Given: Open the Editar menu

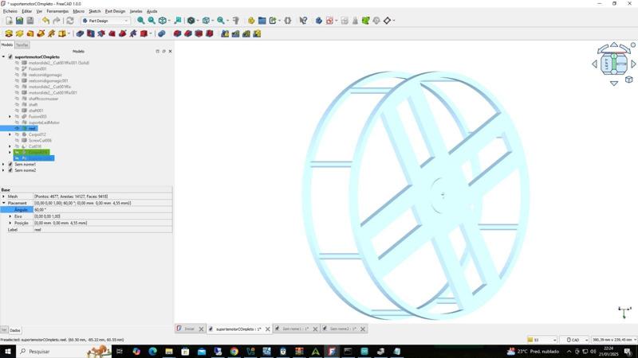Looking at the screenshot, I should click(x=27, y=11).
